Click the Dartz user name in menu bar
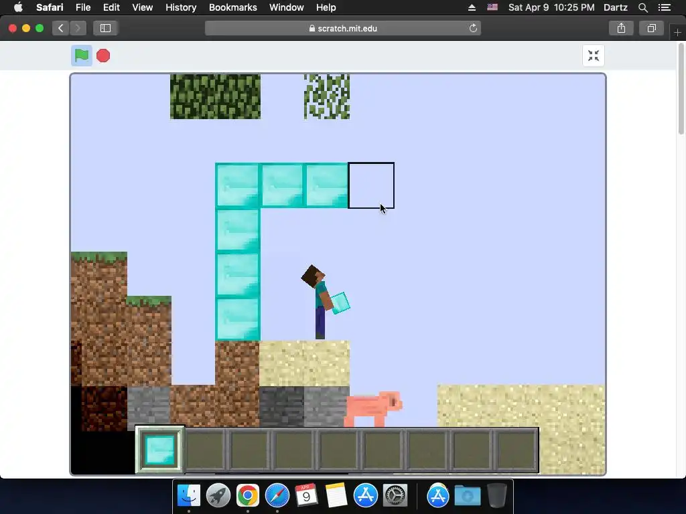The height and width of the screenshot is (514, 686). tap(615, 7)
